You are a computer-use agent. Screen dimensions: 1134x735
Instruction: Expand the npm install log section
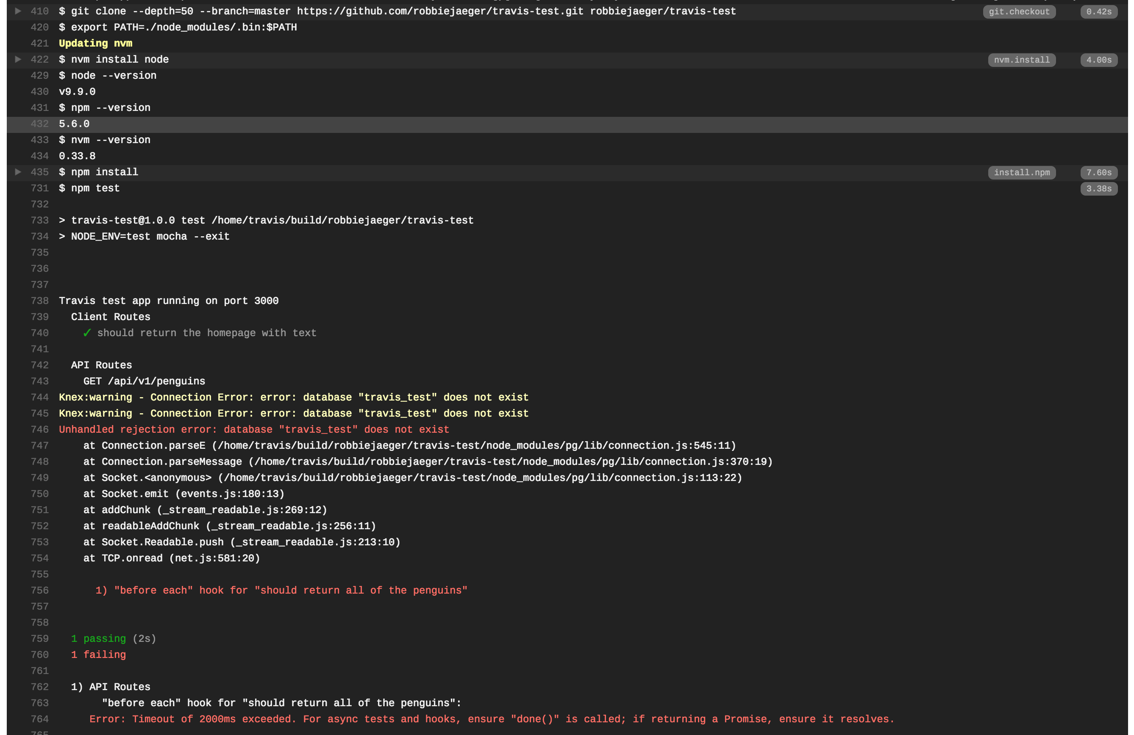coord(18,172)
